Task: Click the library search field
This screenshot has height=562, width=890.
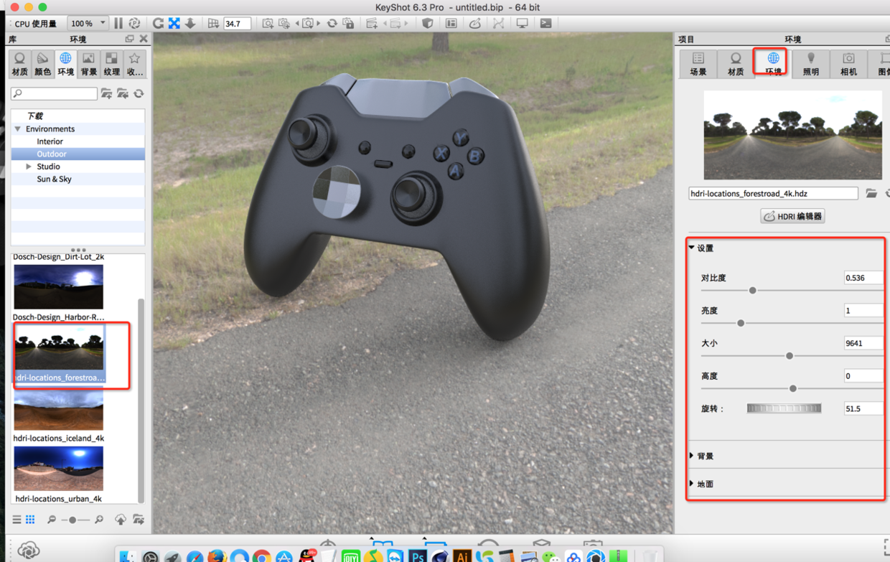Action: pos(54,93)
